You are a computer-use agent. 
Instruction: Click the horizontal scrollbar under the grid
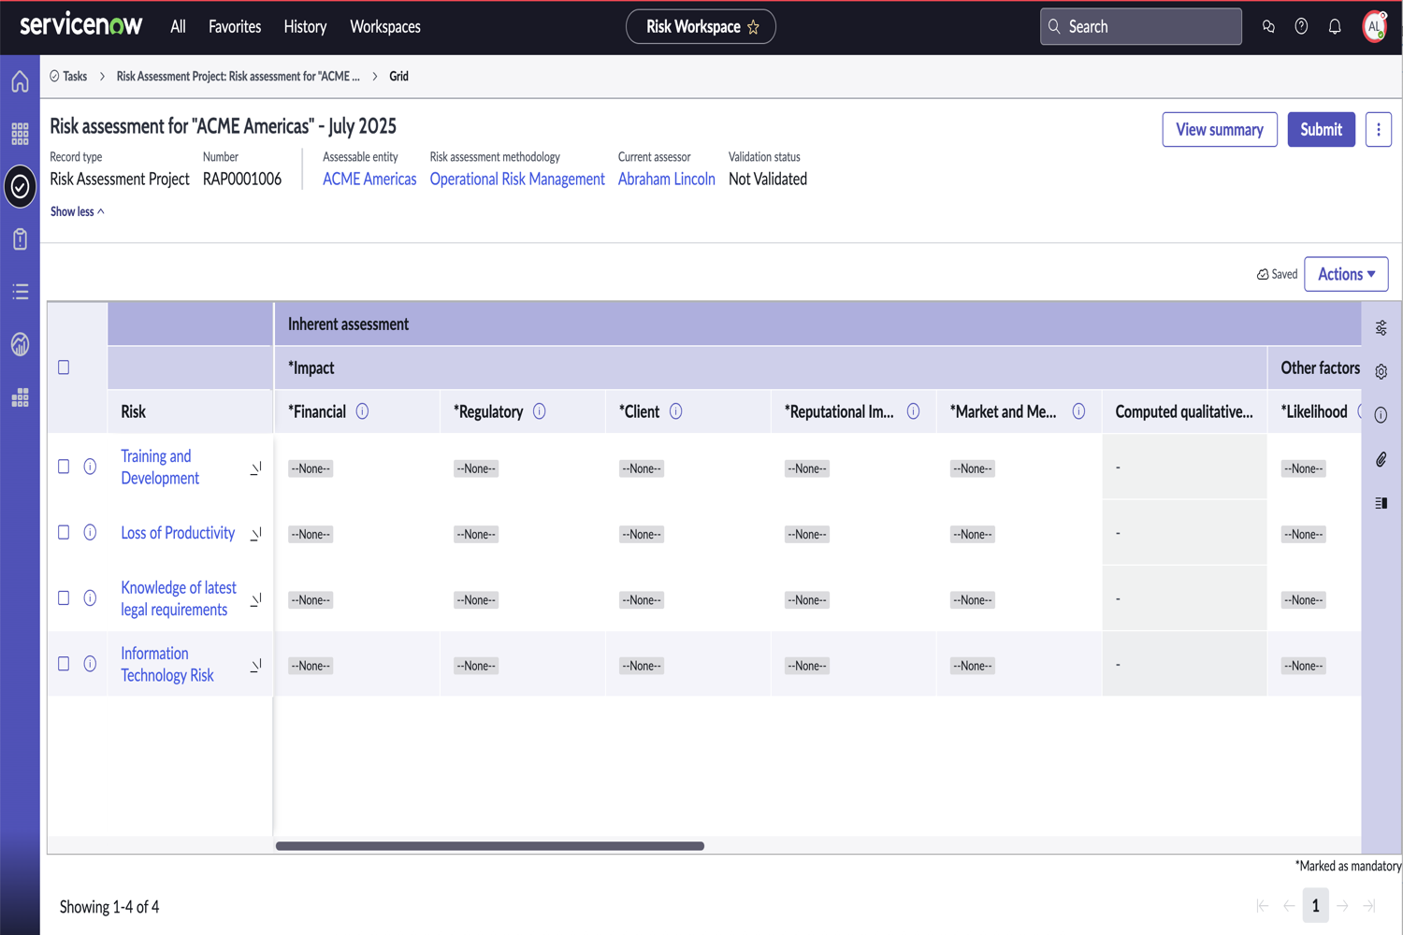tap(490, 846)
